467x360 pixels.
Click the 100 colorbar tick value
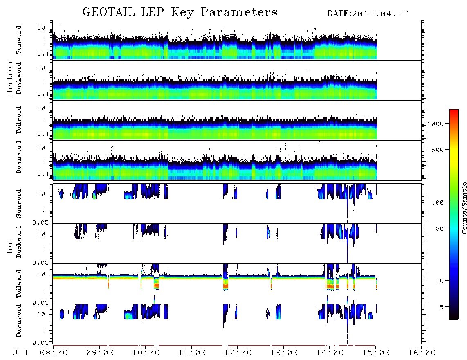point(438,202)
